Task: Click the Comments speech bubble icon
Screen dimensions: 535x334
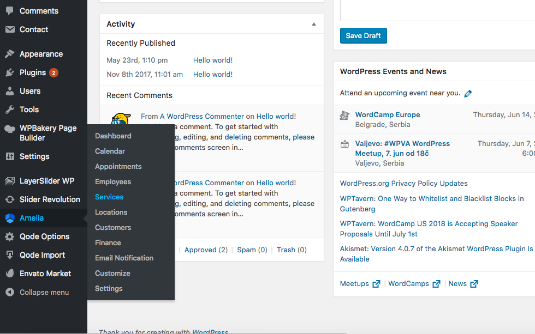Action: coord(10,10)
